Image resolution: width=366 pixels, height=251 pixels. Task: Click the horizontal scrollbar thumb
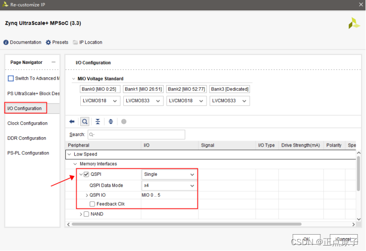tap(187, 224)
